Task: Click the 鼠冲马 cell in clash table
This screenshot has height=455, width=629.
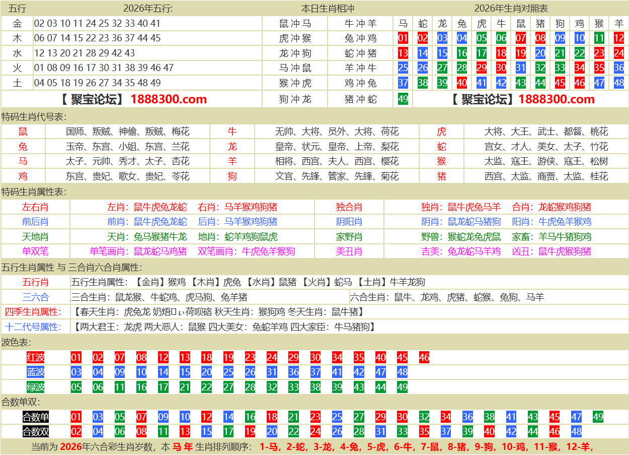Action: (295, 24)
